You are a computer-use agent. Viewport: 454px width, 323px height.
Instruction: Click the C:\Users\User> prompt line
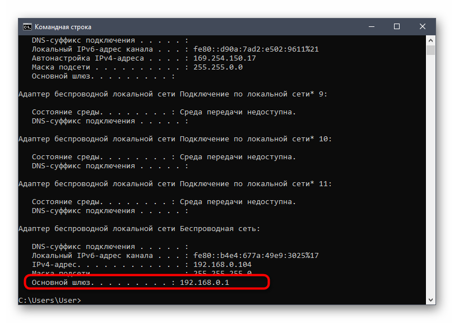point(49,301)
